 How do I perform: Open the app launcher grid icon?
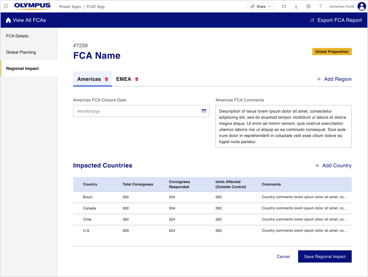[x=6, y=6]
